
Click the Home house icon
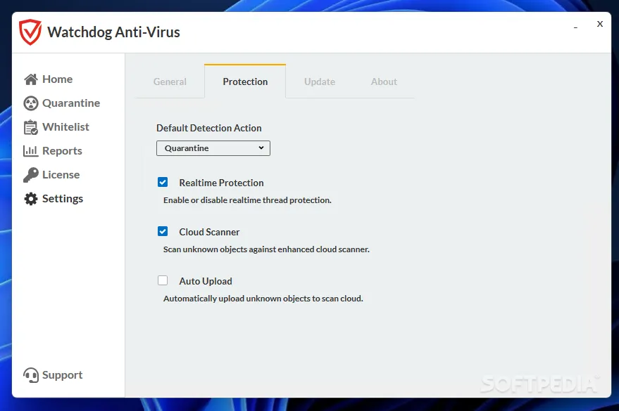[31, 79]
